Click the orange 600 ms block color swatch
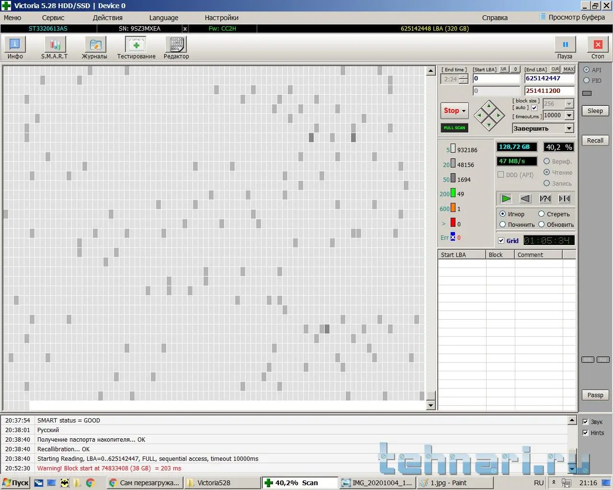The width and height of the screenshot is (613, 490). tap(453, 208)
